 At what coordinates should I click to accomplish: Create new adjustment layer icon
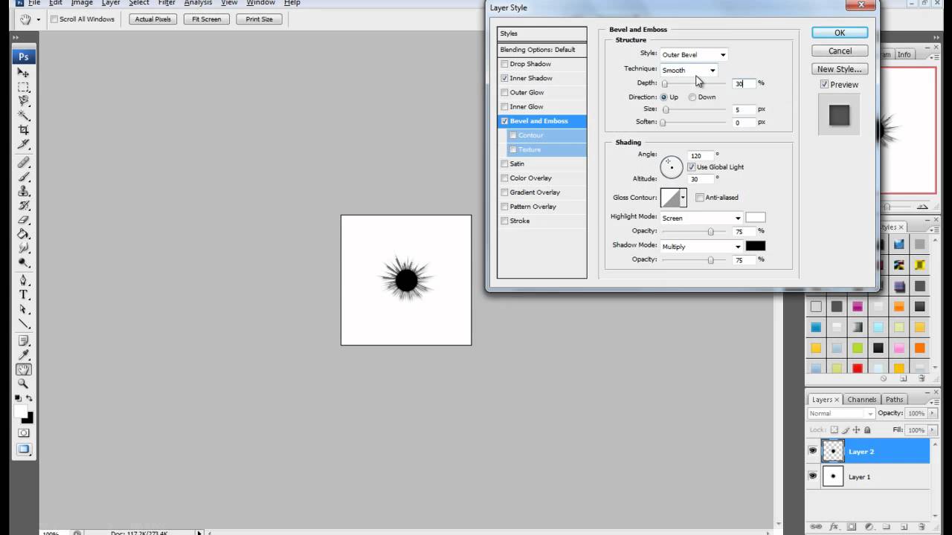pyautogui.click(x=869, y=526)
